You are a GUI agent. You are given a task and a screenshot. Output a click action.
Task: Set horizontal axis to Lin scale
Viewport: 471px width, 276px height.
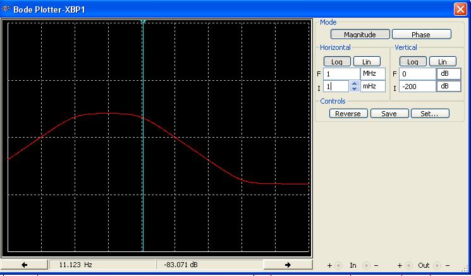(x=367, y=61)
